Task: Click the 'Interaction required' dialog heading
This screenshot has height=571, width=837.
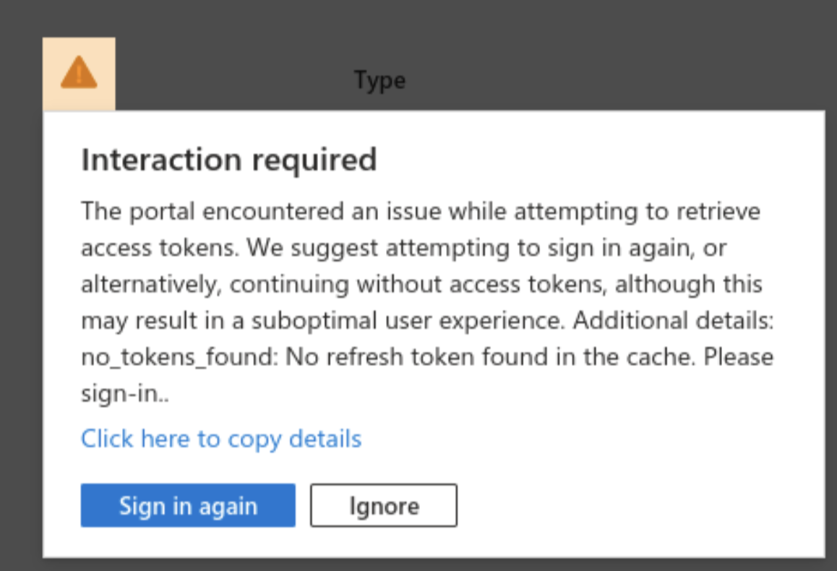Action: (229, 160)
